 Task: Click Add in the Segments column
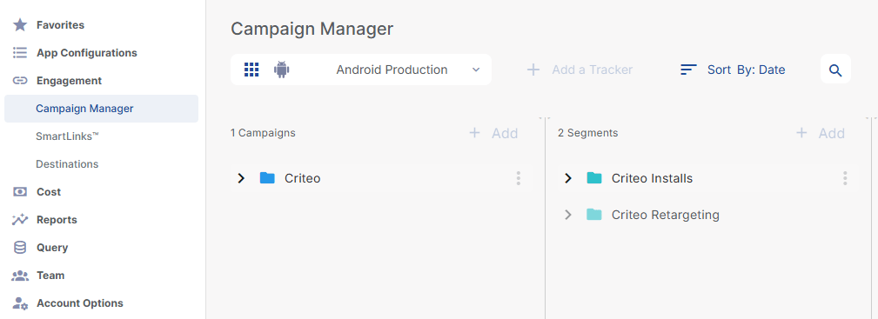tap(821, 133)
